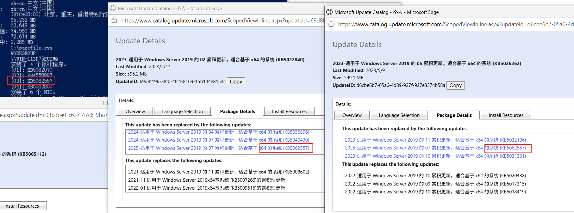Select Package Details tab in KB5022840 window

pos(237,111)
